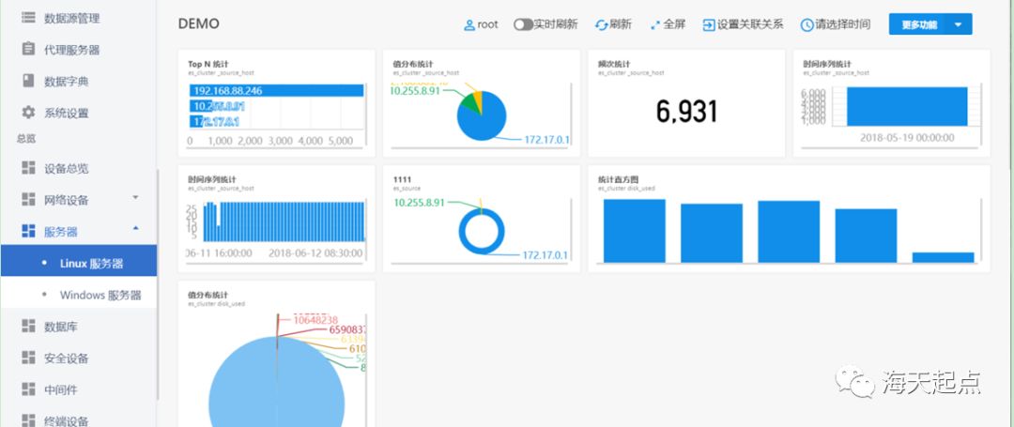Click the 系统设置 gear icon

(28, 113)
